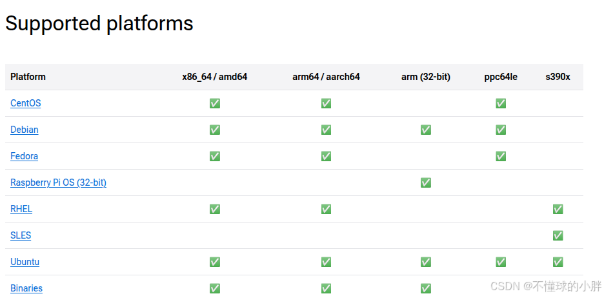
Task: Open the Binaries link
Action: [x=26, y=288]
